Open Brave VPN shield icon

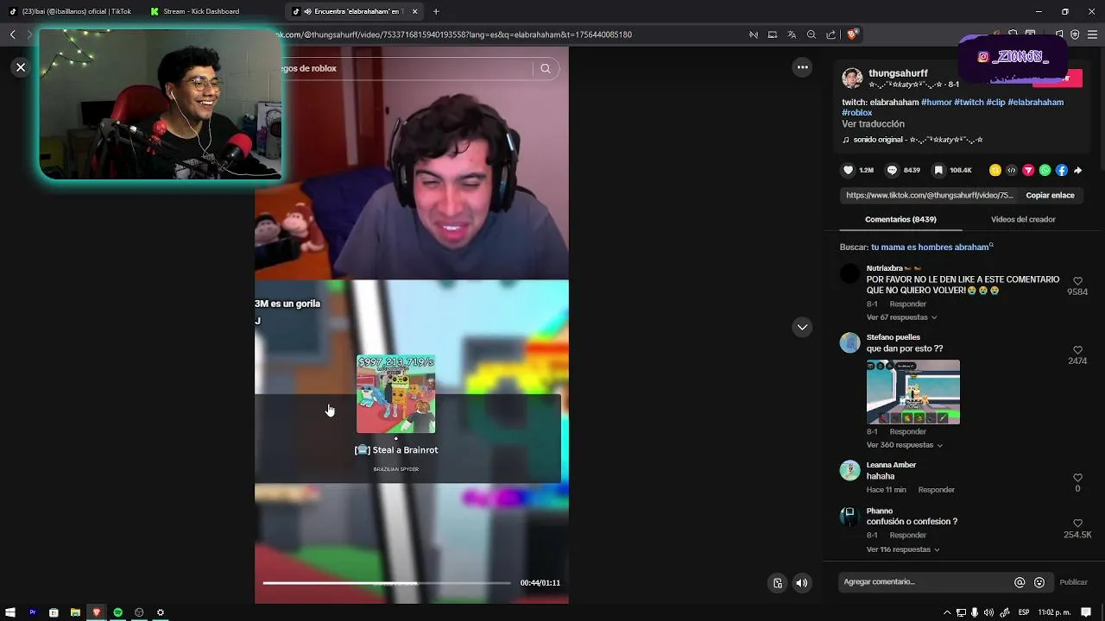(x=1075, y=34)
